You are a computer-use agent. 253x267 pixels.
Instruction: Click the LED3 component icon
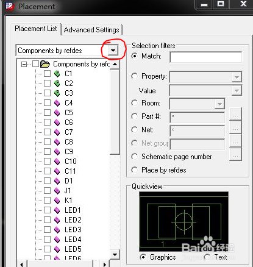(57, 230)
